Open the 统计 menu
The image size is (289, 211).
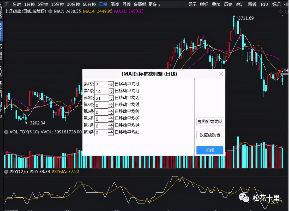pyautogui.click(x=240, y=4)
